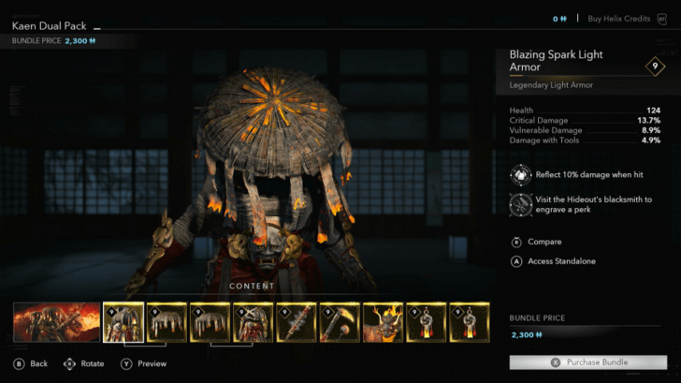681x383 pixels.
Task: Open Buy Helix Credits
Action: [x=619, y=19]
